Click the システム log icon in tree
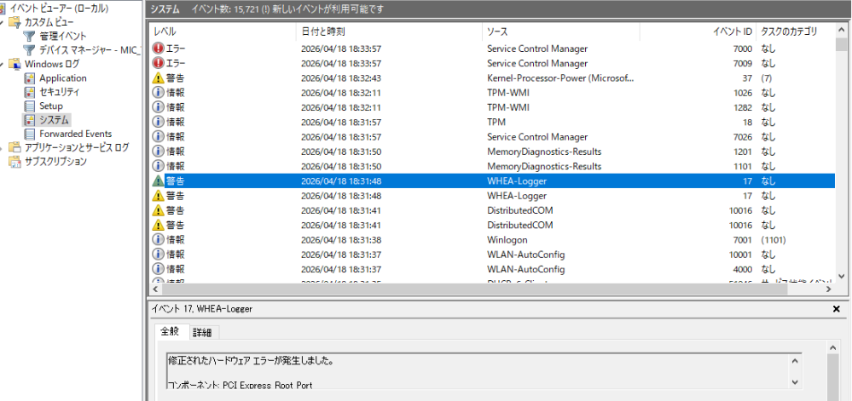852x401 pixels. [x=29, y=119]
